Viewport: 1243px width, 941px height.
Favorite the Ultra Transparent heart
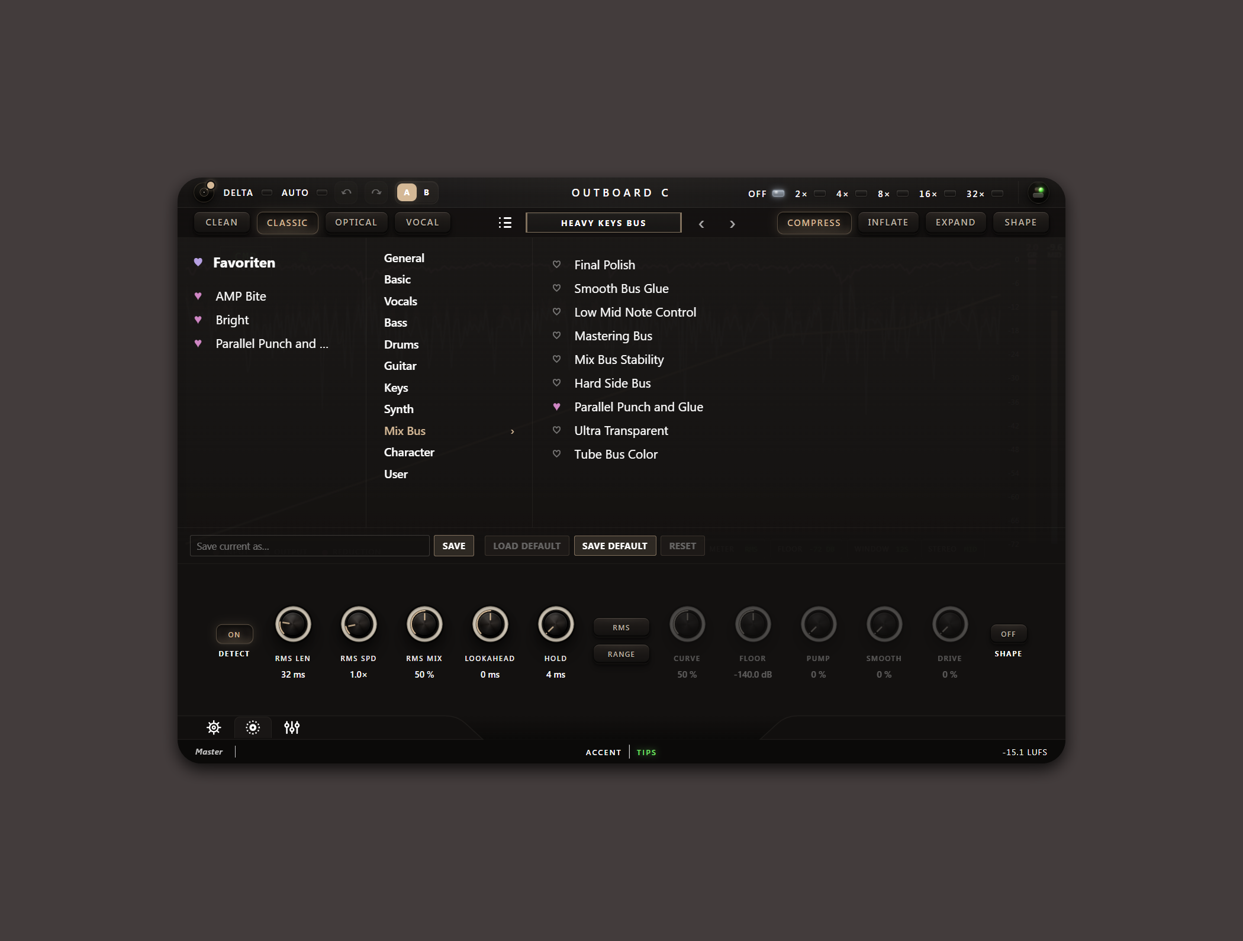click(556, 430)
